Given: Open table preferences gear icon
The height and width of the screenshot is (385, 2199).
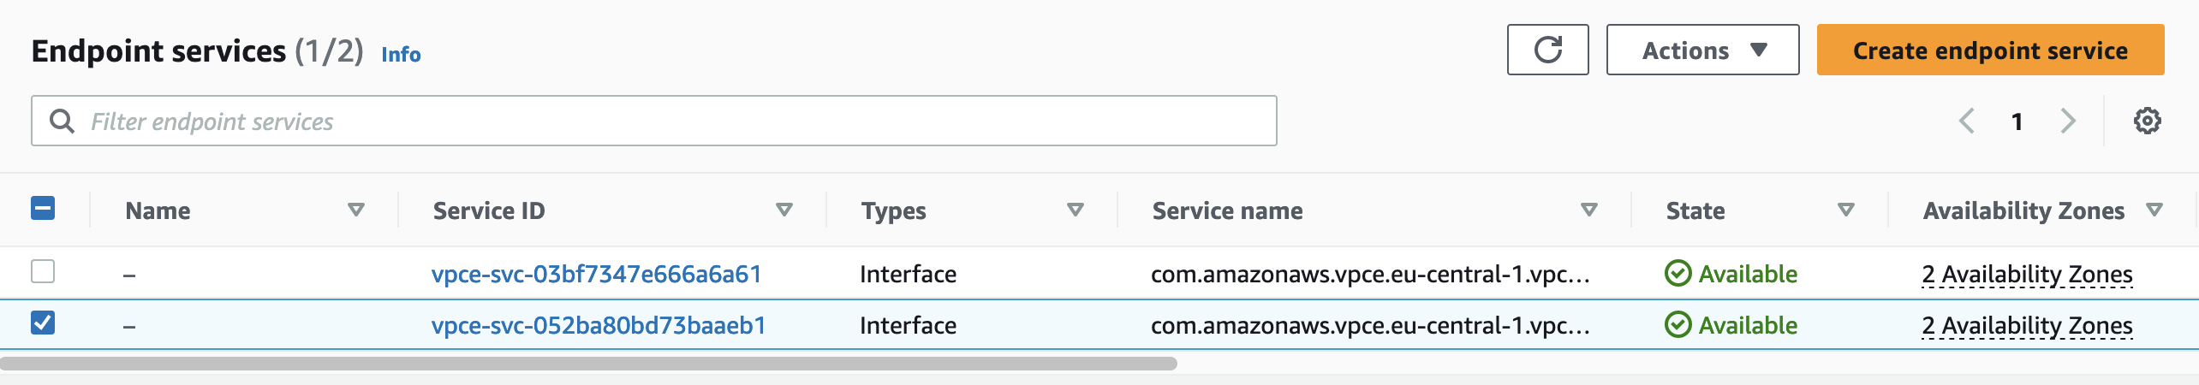Looking at the screenshot, I should coord(2147,121).
